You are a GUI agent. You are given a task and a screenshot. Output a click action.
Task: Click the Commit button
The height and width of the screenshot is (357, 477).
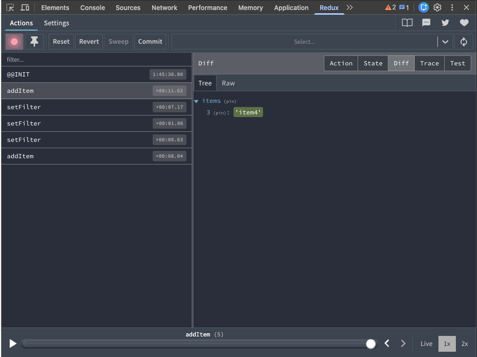pyautogui.click(x=150, y=42)
